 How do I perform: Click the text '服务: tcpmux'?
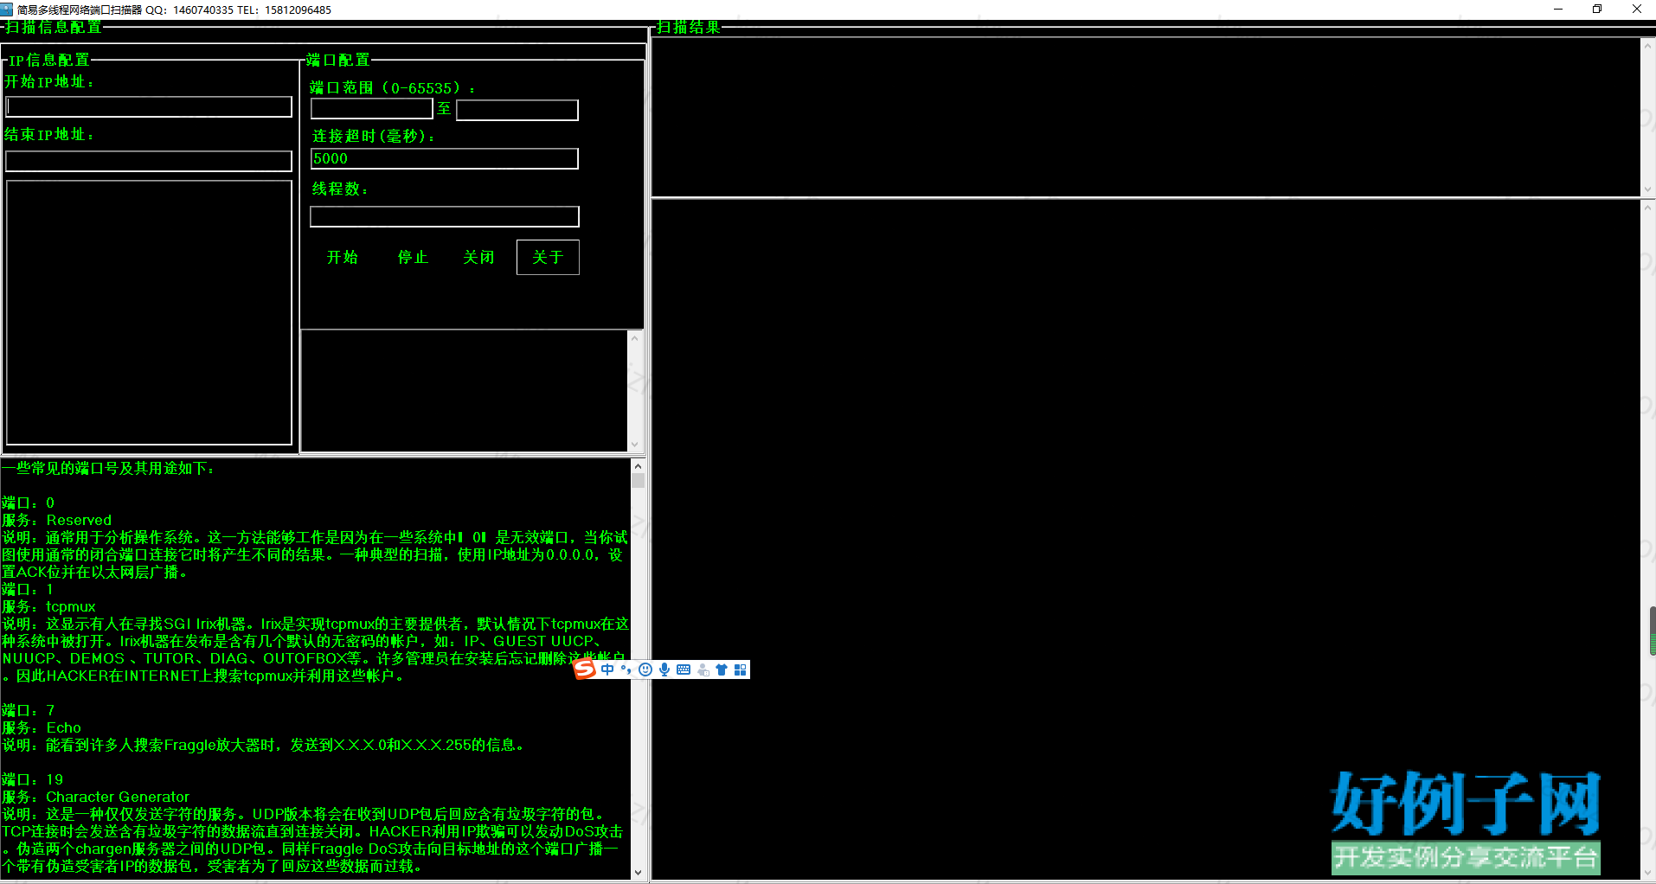tap(49, 606)
